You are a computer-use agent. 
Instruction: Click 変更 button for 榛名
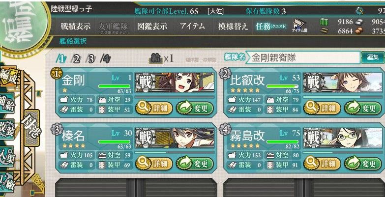[195, 164]
